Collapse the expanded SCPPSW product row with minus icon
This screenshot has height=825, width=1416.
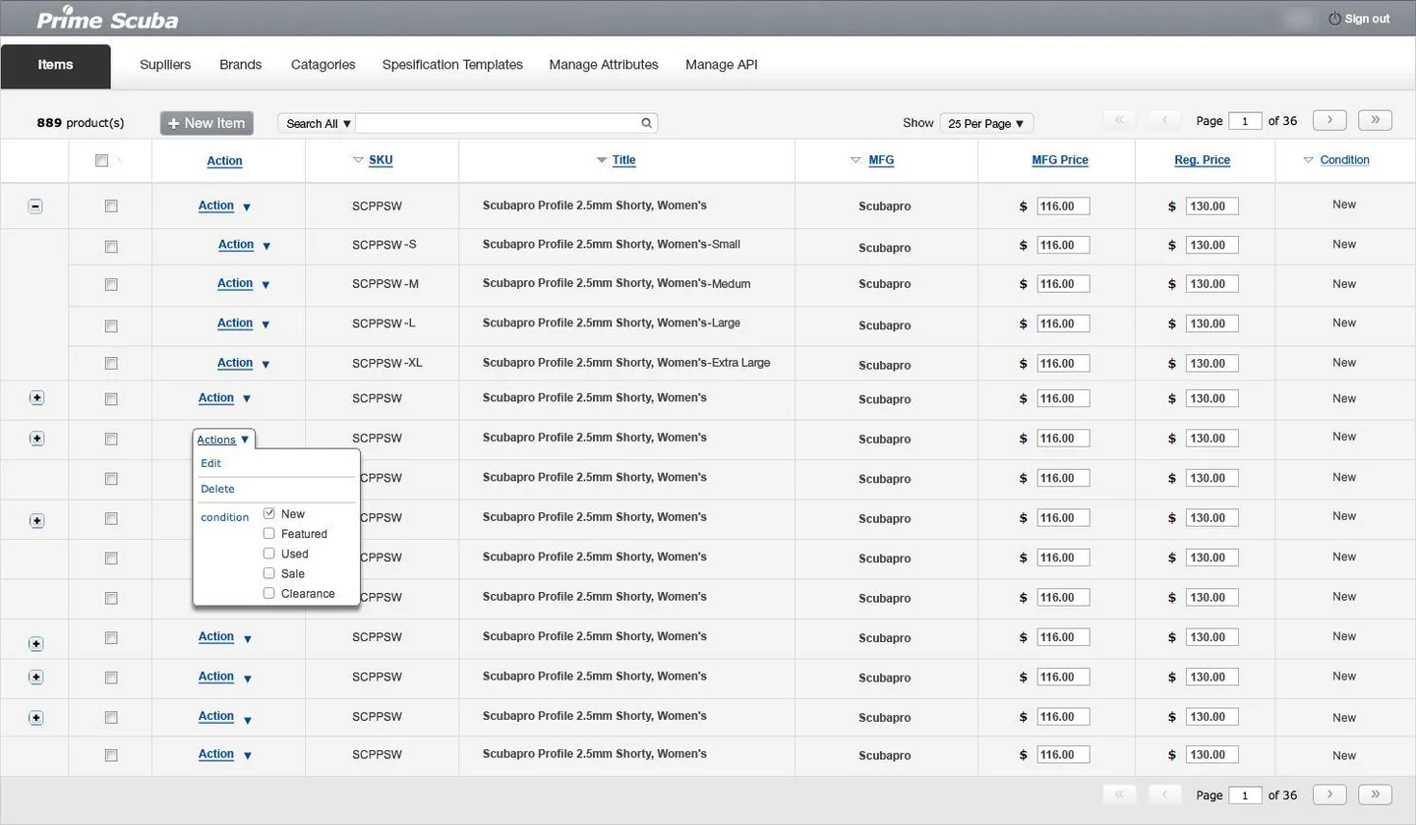[35, 206]
